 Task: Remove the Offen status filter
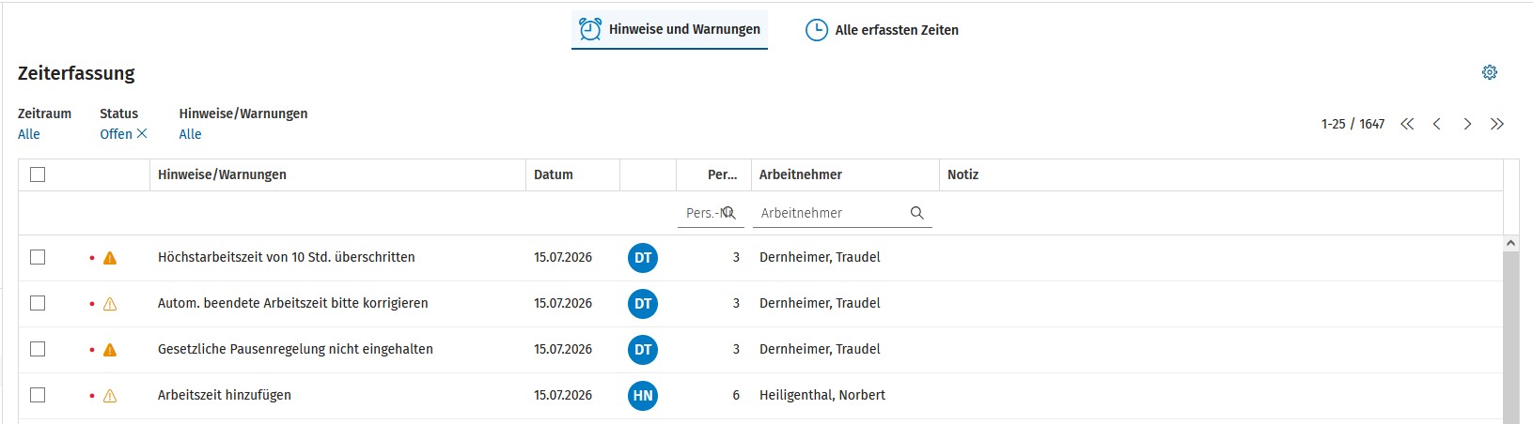pyautogui.click(x=142, y=133)
